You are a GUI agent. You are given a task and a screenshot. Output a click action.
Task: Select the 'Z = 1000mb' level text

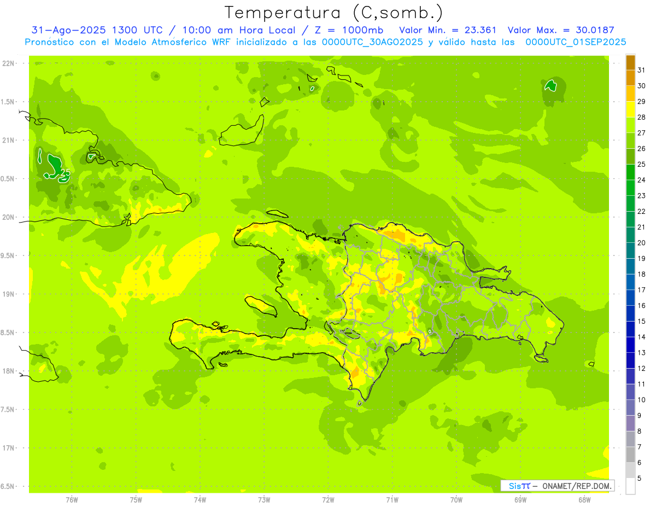click(x=348, y=30)
